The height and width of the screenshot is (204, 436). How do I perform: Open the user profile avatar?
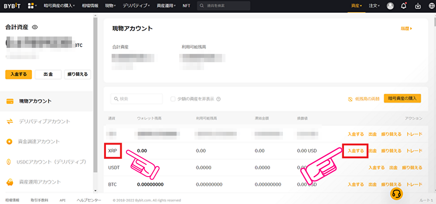pyautogui.click(x=390, y=6)
